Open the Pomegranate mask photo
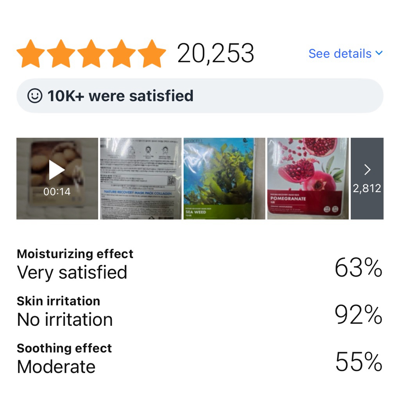Image resolution: width=400 pixels, height=400 pixels. (x=308, y=179)
